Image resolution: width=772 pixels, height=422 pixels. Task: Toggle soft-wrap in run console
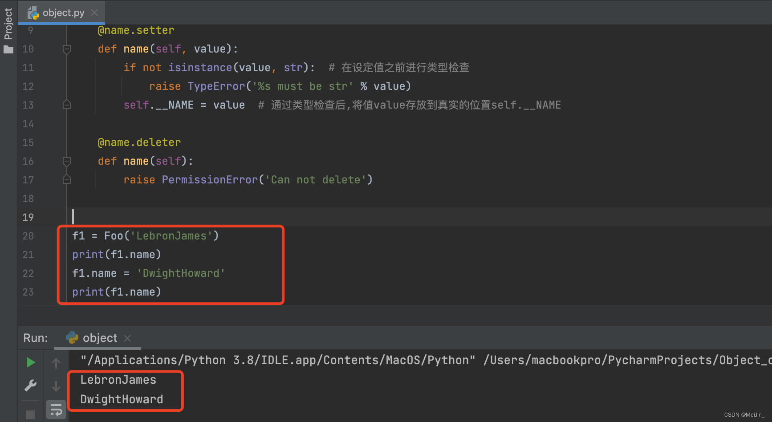(56, 410)
